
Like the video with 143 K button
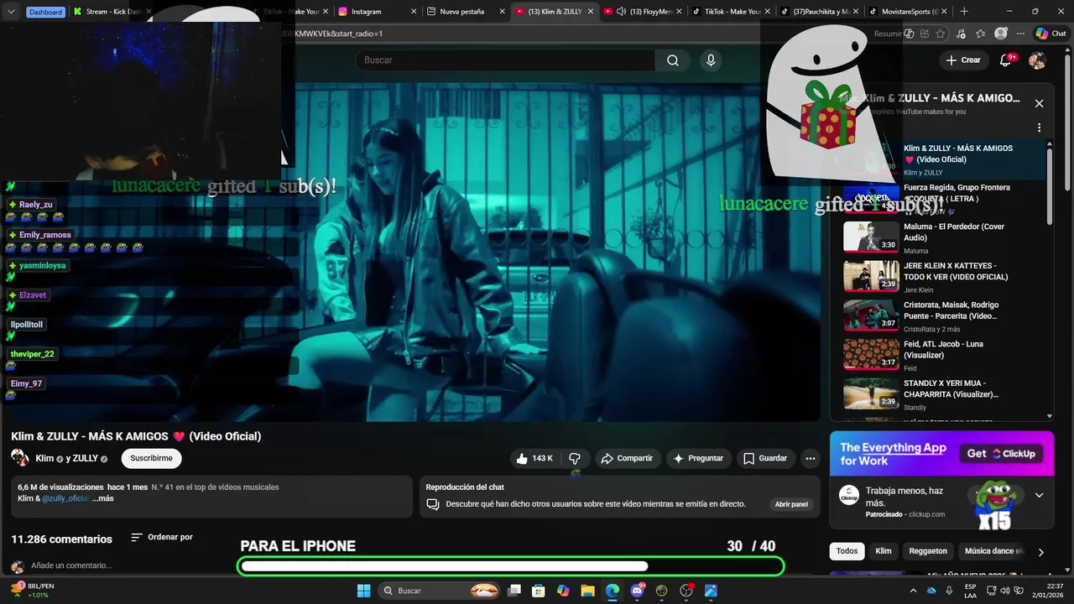click(x=534, y=458)
